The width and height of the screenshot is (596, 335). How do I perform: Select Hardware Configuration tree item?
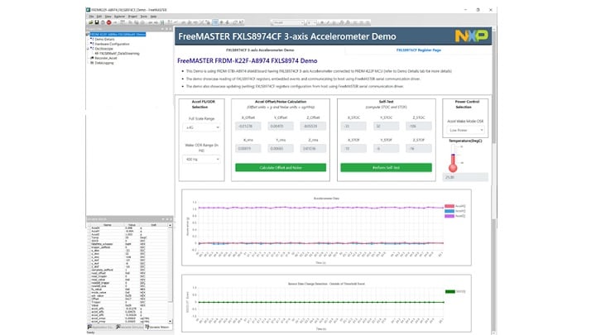coord(112,44)
